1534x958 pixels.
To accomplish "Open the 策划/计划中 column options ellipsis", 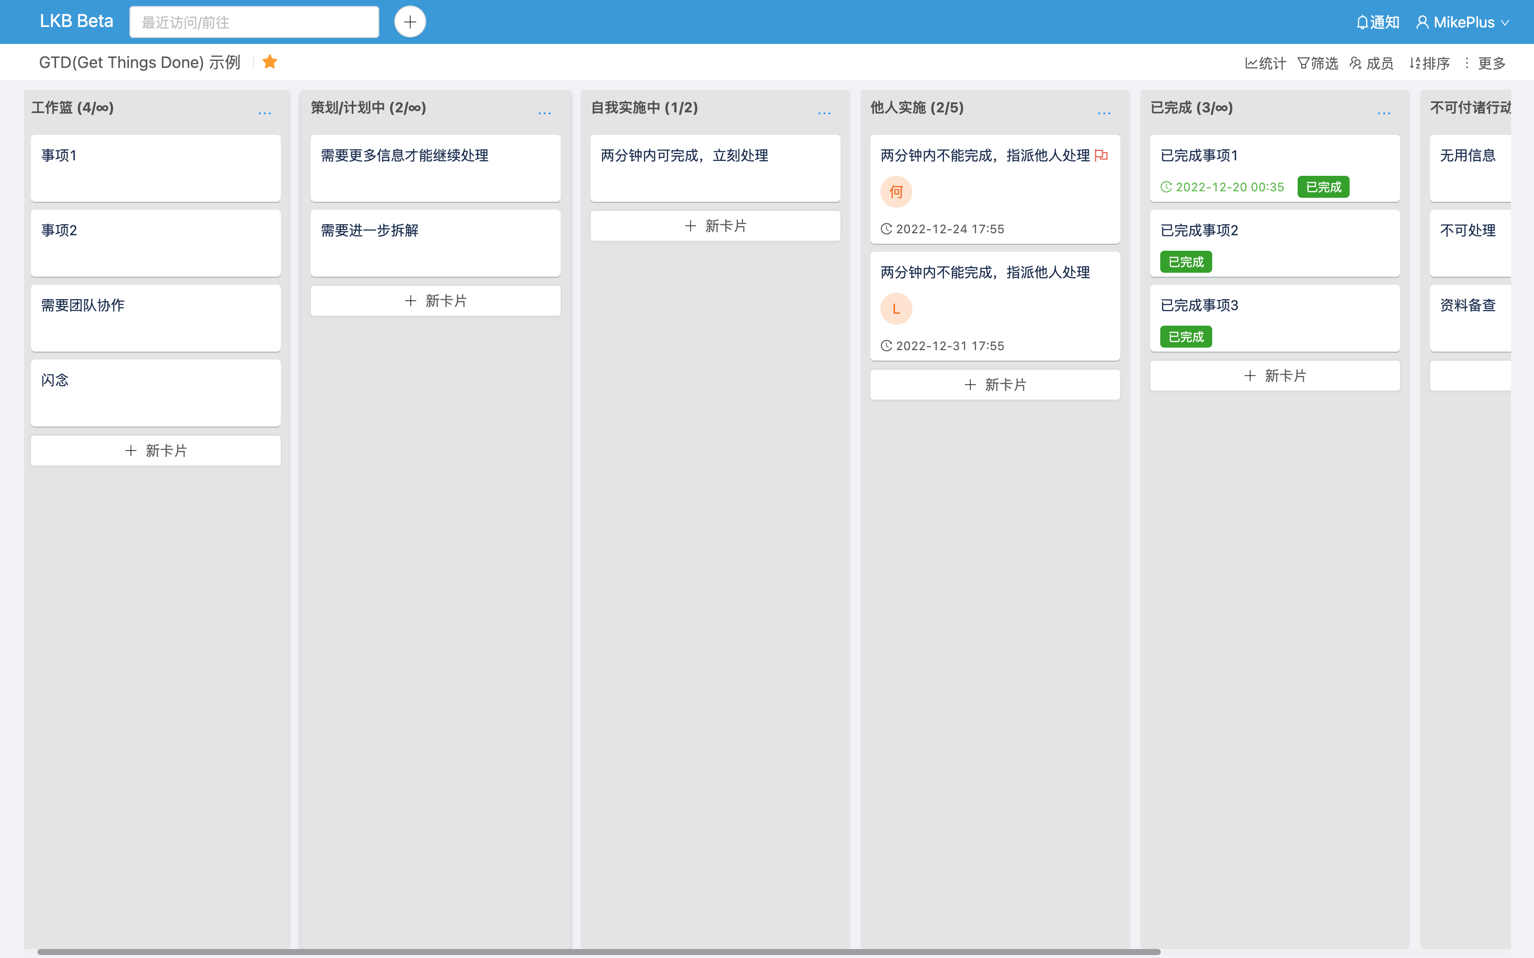I will [545, 113].
